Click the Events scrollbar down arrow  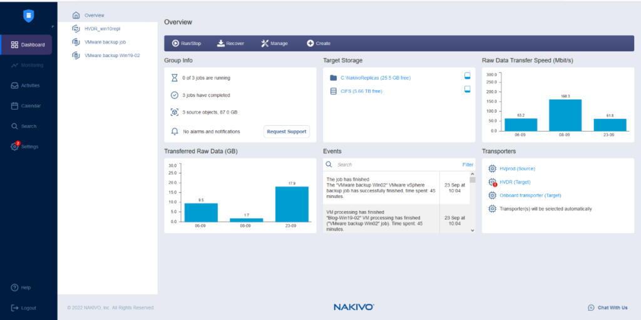coord(473,230)
